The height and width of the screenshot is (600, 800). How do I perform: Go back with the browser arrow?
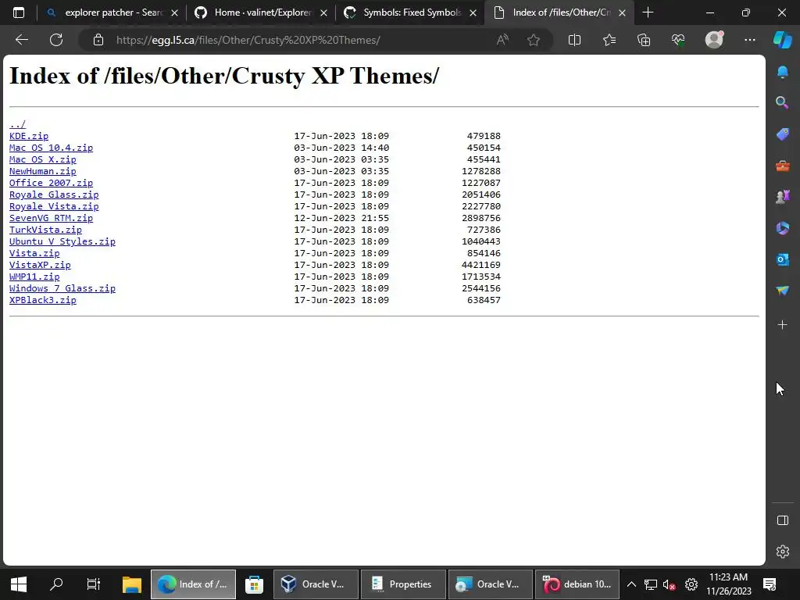pyautogui.click(x=21, y=40)
